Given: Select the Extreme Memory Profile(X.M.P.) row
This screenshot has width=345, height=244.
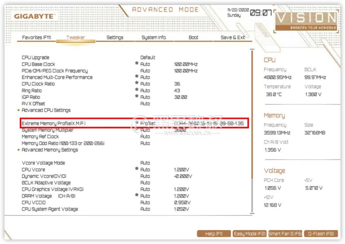Looking at the screenshot, I should pos(134,123).
